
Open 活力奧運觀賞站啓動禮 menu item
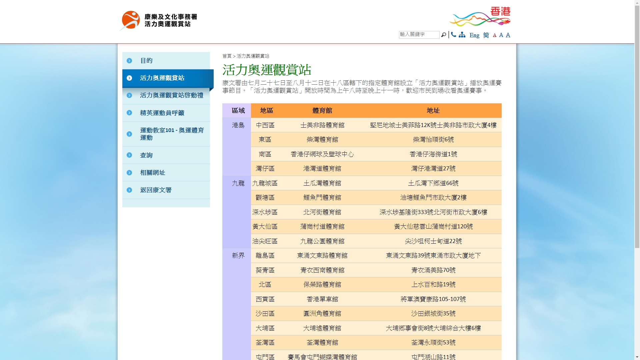click(166, 96)
